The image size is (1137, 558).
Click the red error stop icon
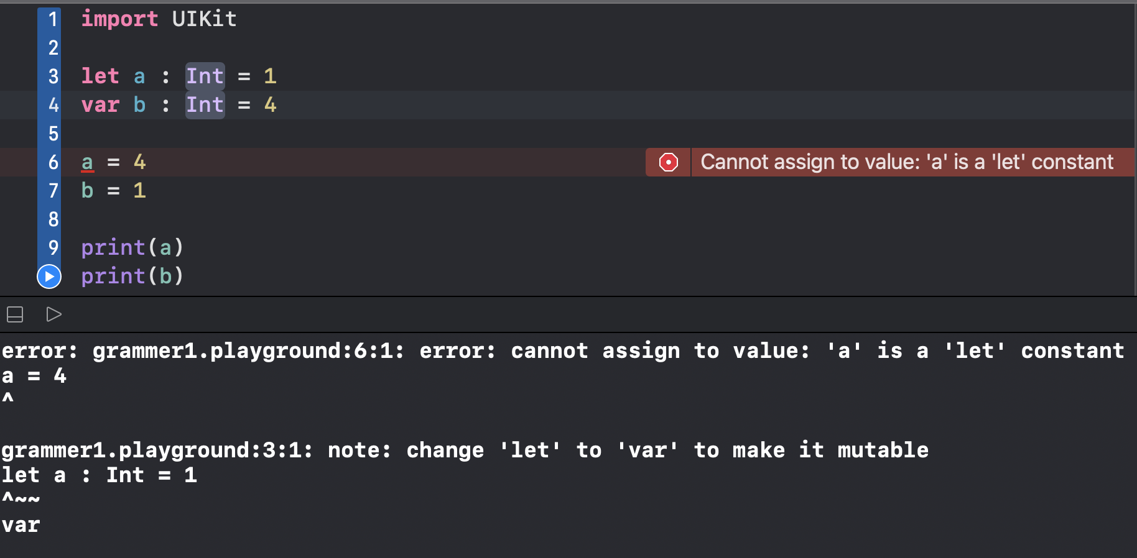tap(668, 162)
